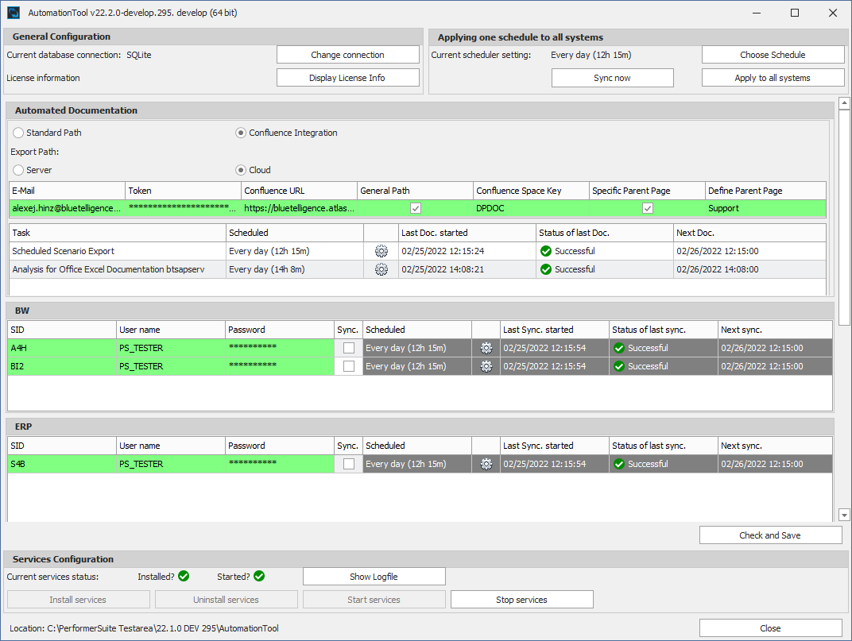Open the schedule gear for ERP system S4B
Image resolution: width=852 pixels, height=641 pixels.
point(486,463)
